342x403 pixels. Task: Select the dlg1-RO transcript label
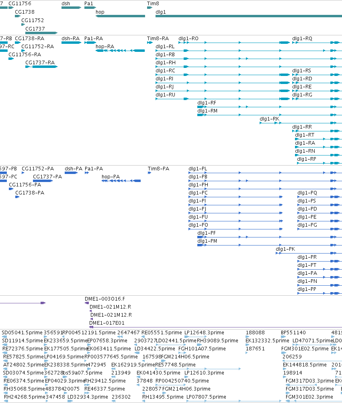point(188,38)
